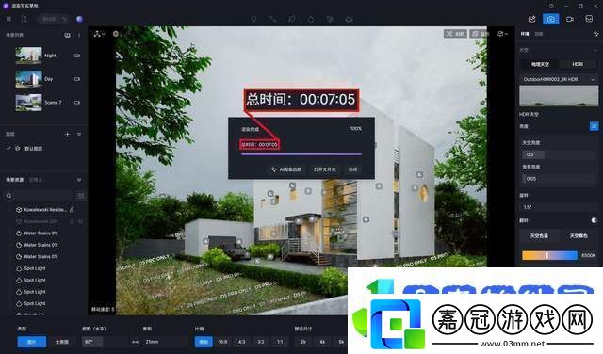Click the rotation field showing 1.5°
The image size is (603, 354).
point(559,207)
